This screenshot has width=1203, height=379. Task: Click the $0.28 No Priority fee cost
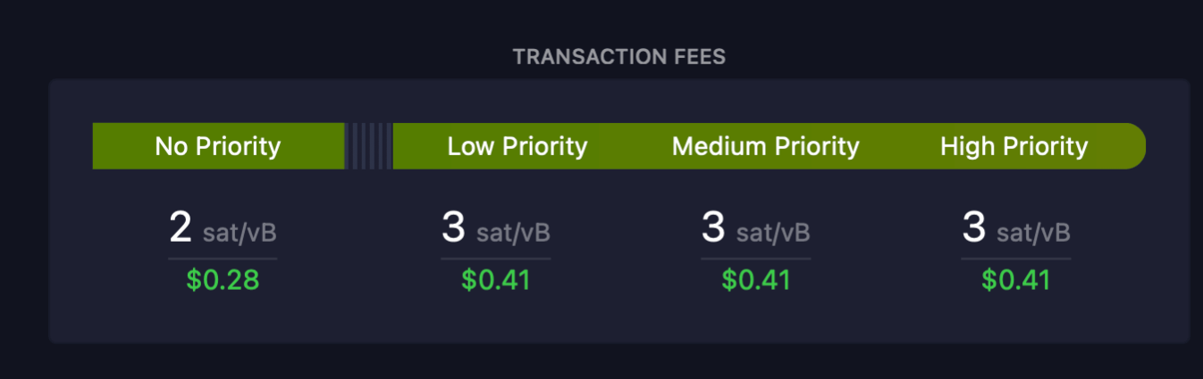pyautogui.click(x=223, y=280)
